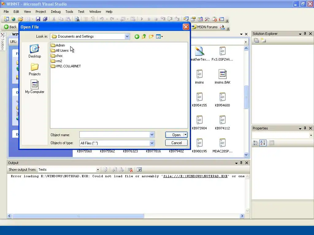314x235 pixels.
Task: Go to My Computer in places bar
Action: (35, 87)
